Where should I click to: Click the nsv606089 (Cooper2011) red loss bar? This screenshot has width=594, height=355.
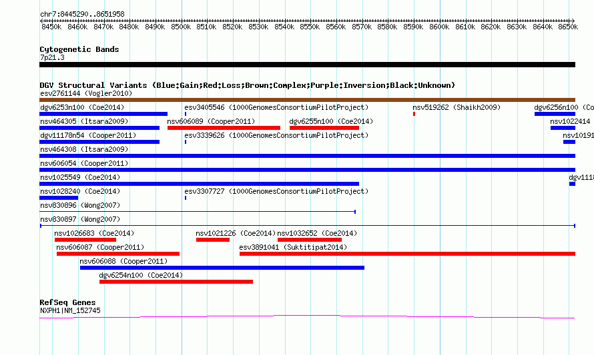224,128
